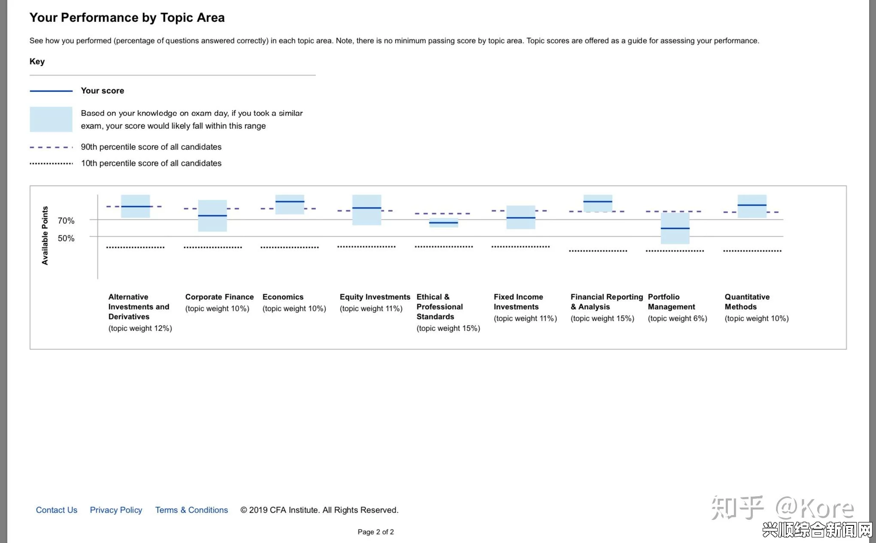Open the Contact Us link

(56, 510)
